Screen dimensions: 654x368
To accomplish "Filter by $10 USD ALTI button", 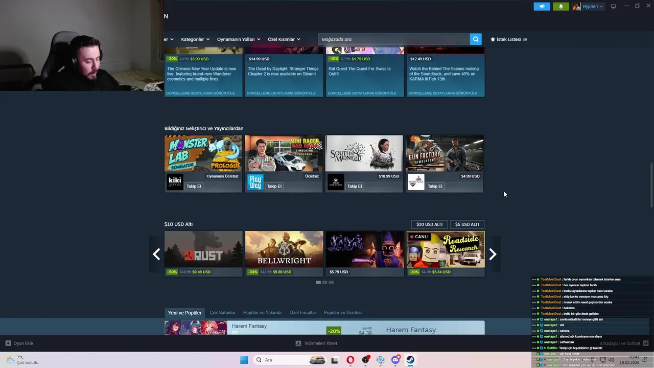I will point(429,224).
